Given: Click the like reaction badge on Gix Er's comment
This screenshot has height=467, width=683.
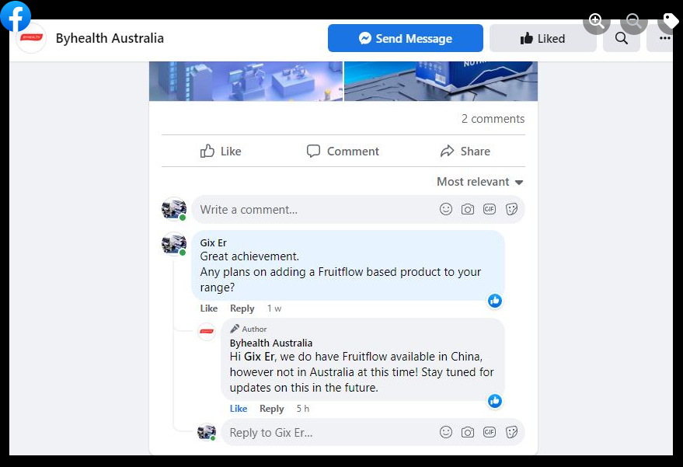Looking at the screenshot, I should coord(495,301).
